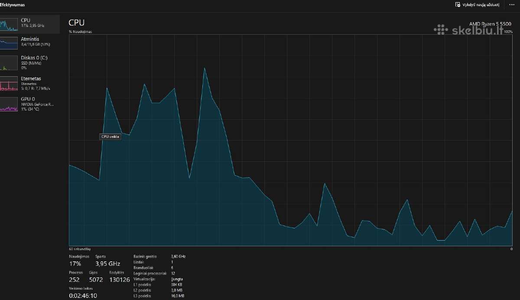View GPU 0 NVIDIA GeForce performance
520x300 pixels.
(29, 104)
